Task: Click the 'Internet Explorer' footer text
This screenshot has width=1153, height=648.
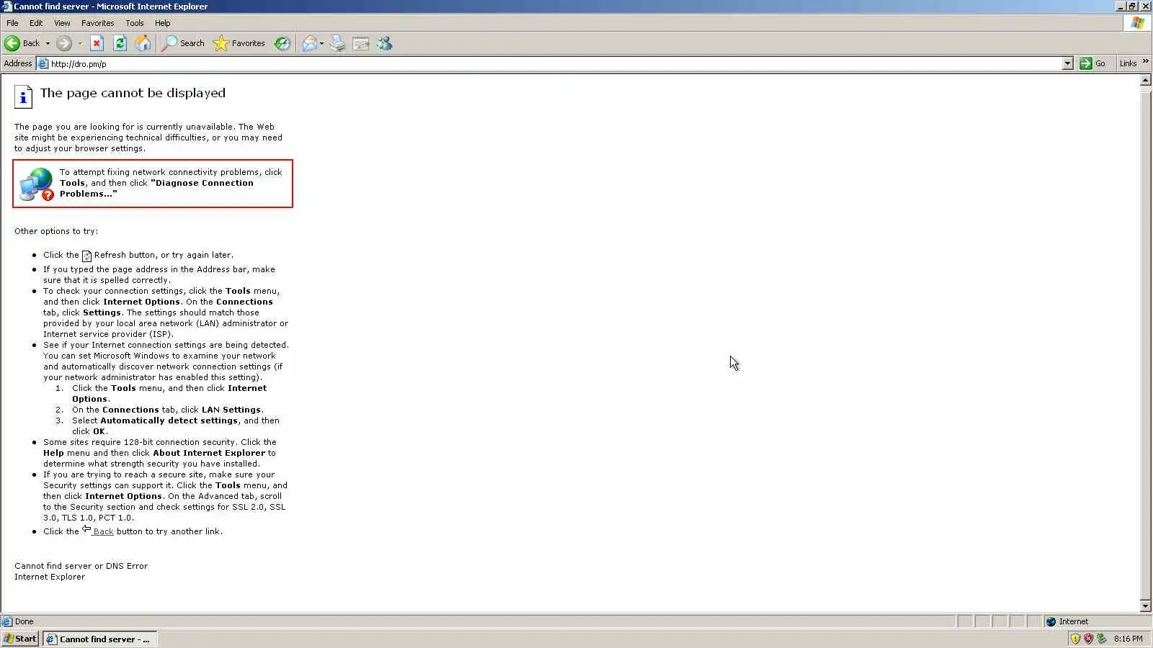Action: [50, 577]
